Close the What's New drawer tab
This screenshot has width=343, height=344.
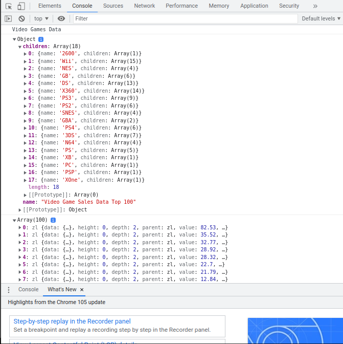pos(82,290)
